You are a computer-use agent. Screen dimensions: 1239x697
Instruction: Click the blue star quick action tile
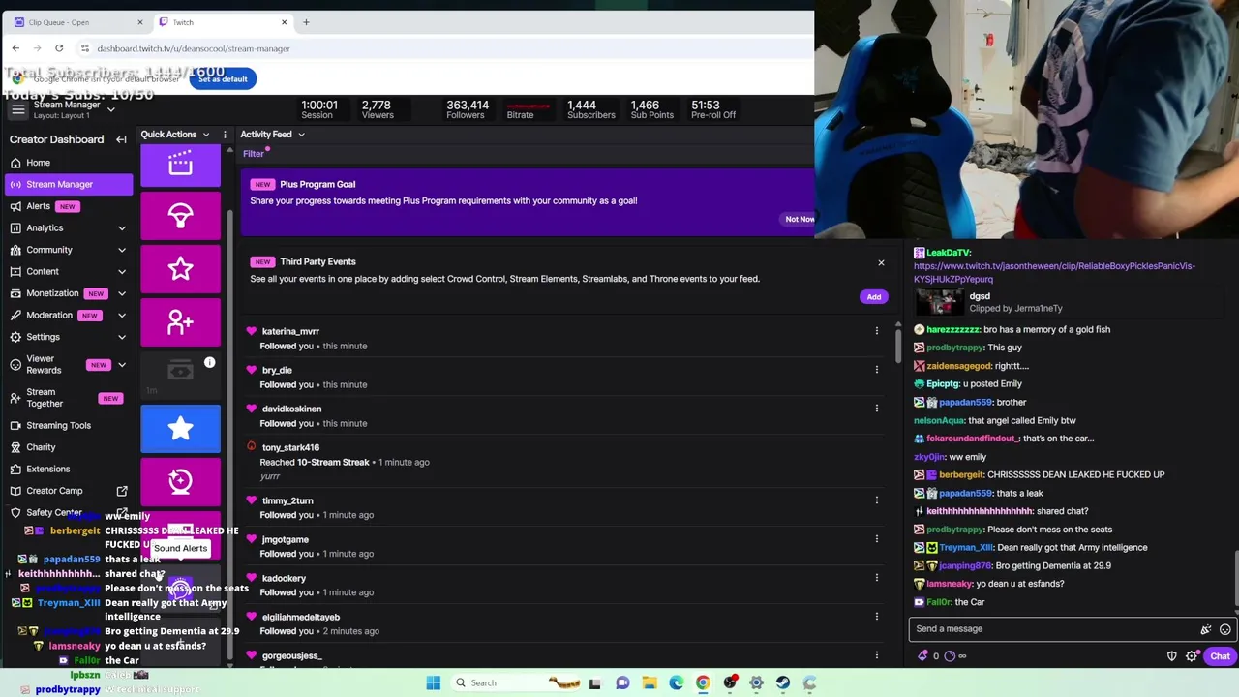tap(180, 429)
